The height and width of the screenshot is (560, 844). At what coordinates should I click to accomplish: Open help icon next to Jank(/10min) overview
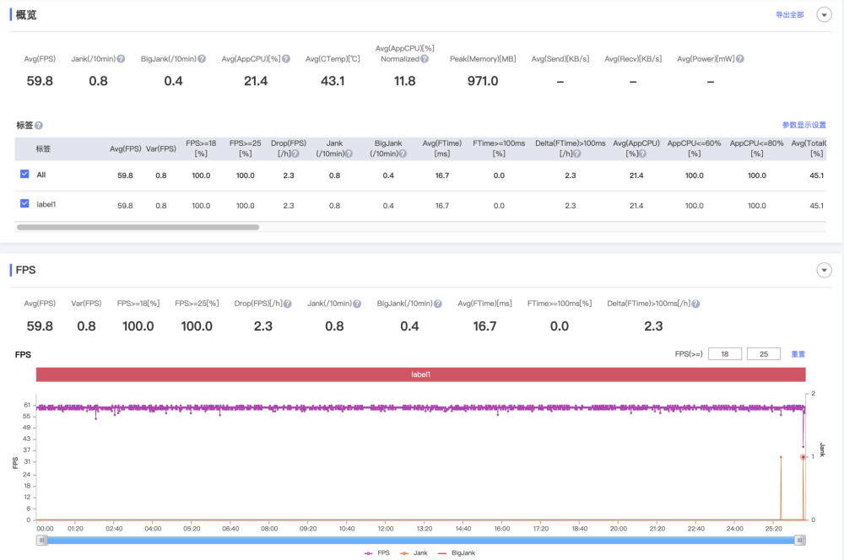[x=121, y=59]
